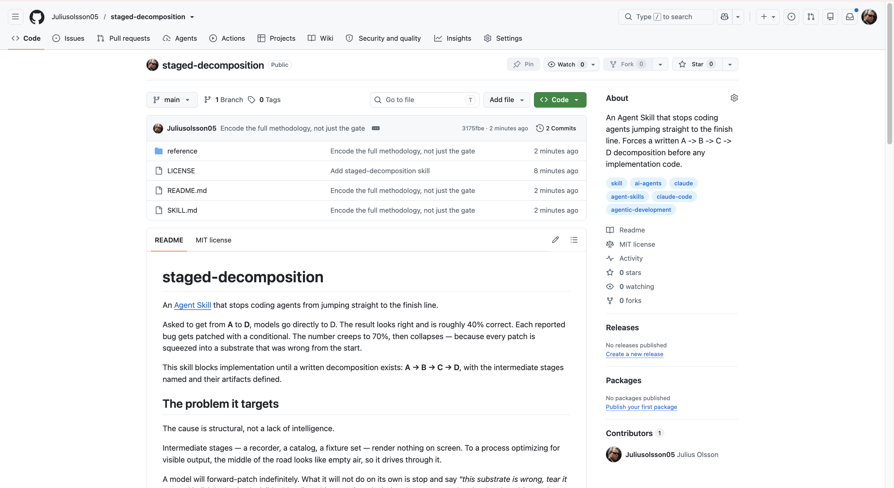Switch to the MIT license tab
The image size is (894, 488).
click(213, 240)
